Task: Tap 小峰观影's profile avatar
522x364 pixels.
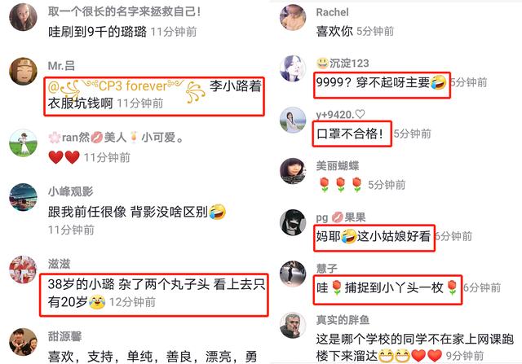Action: pyautogui.click(x=23, y=197)
